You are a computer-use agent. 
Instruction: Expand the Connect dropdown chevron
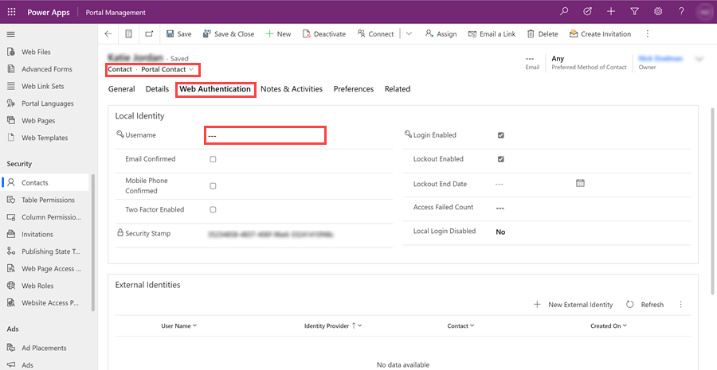409,33
